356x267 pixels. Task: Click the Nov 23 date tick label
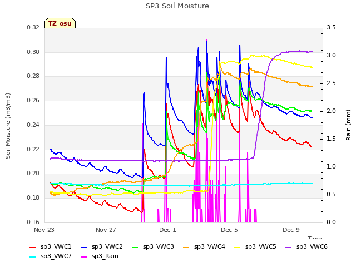(x=44, y=230)
